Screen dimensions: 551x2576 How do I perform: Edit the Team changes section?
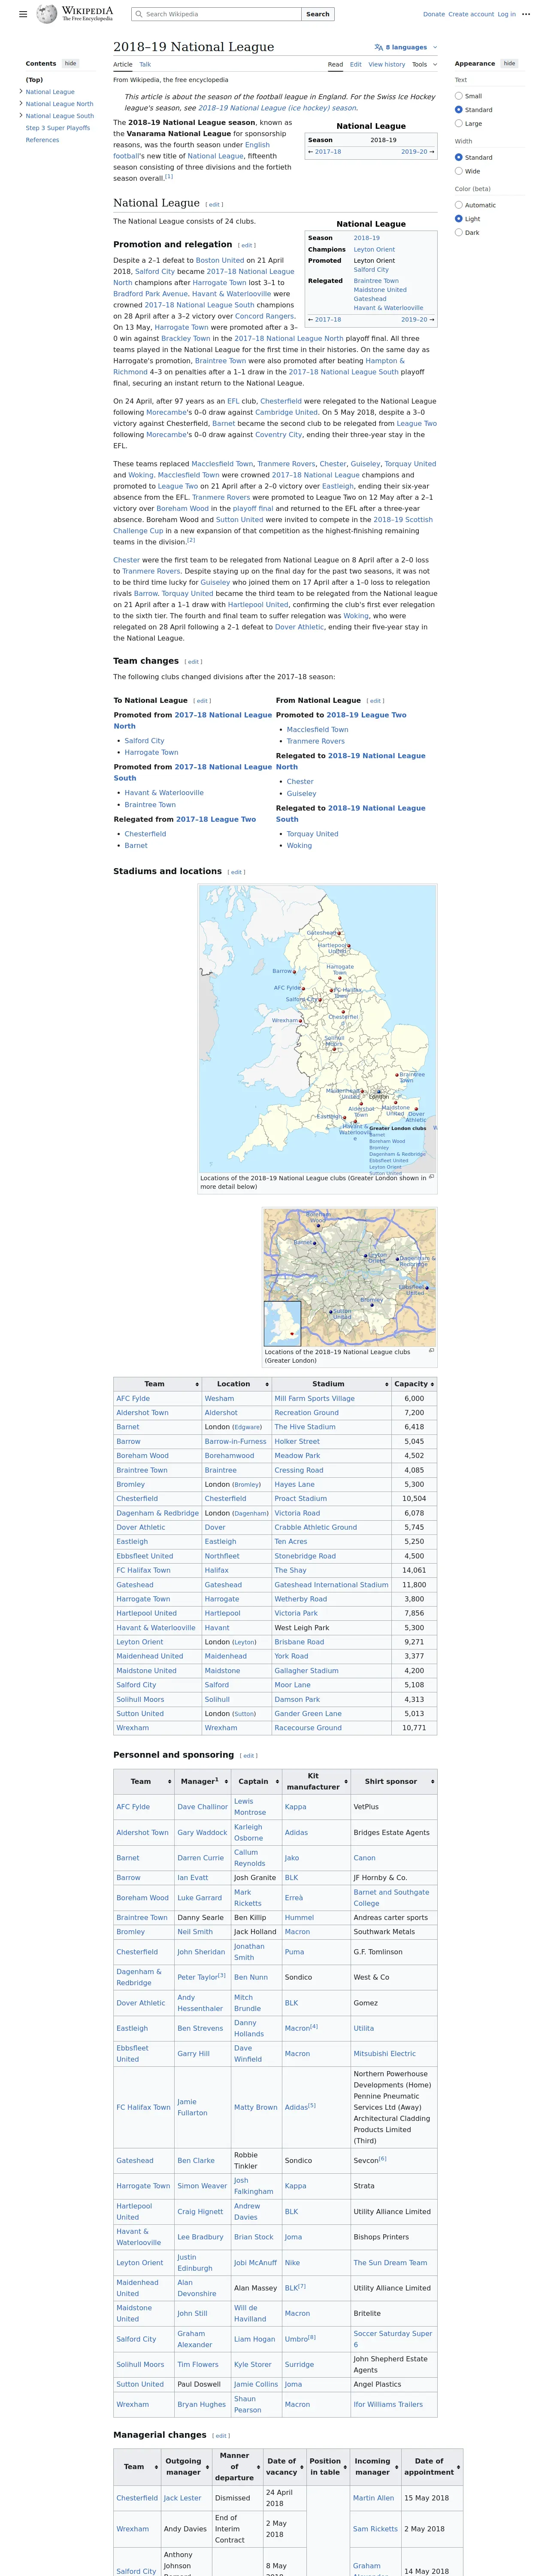pyautogui.click(x=194, y=662)
